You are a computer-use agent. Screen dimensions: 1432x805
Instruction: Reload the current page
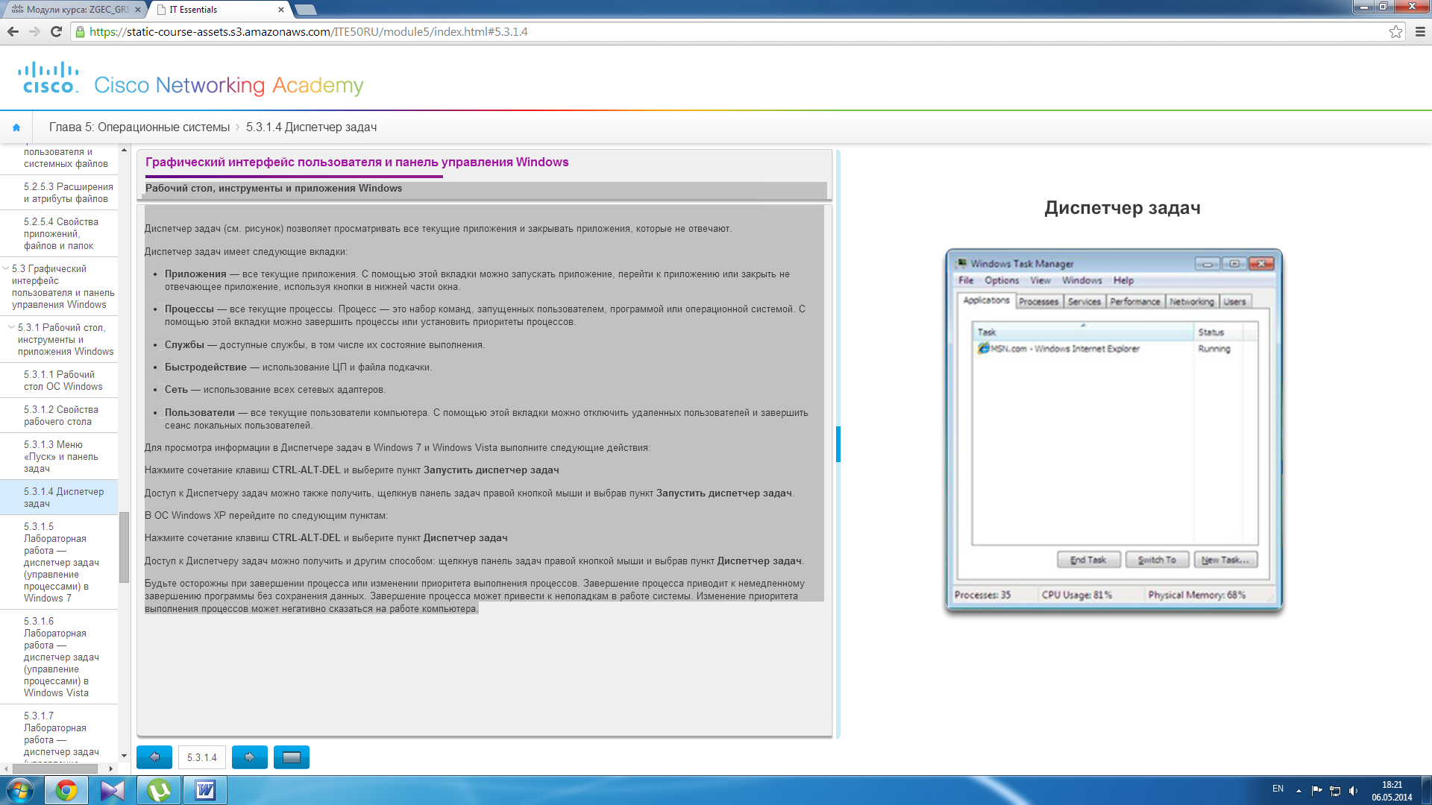[56, 31]
